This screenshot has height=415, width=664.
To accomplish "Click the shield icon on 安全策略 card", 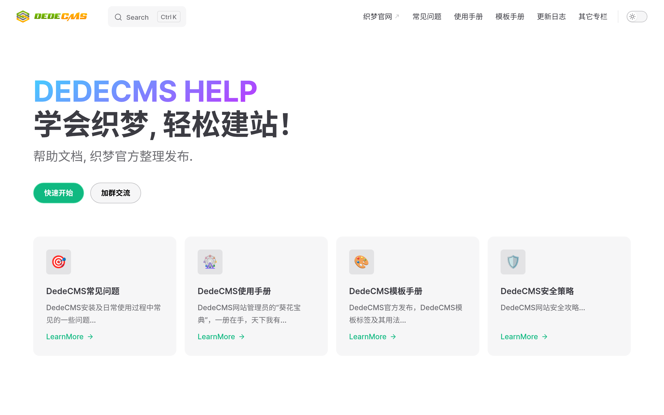I will (513, 262).
